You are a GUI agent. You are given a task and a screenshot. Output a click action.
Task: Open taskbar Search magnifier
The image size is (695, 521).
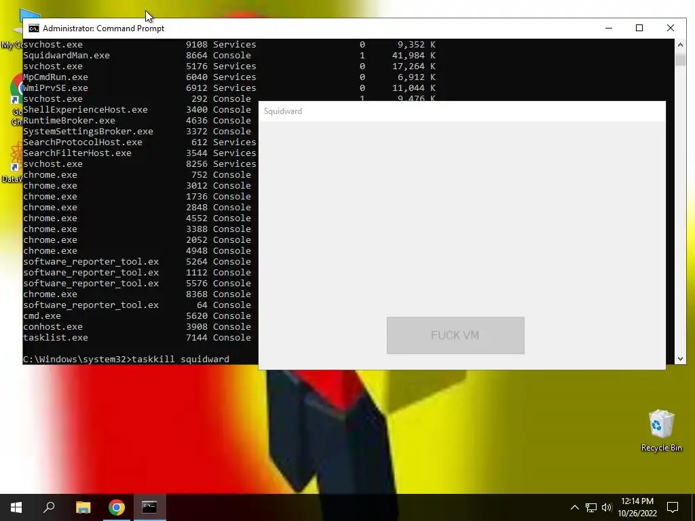pyautogui.click(x=49, y=507)
